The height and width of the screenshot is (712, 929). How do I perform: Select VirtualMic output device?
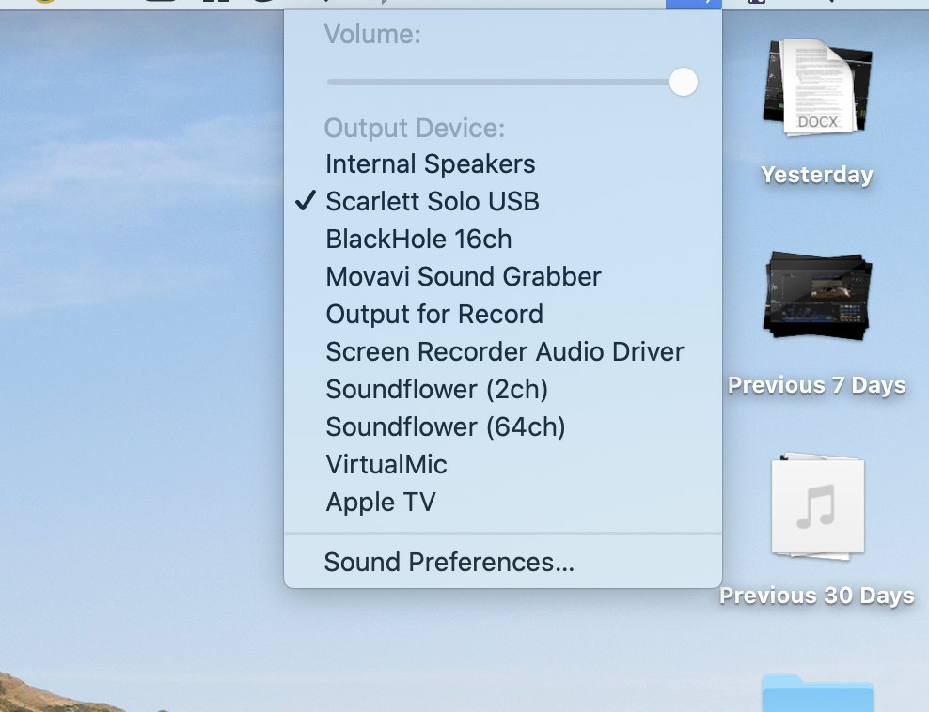coord(503,465)
